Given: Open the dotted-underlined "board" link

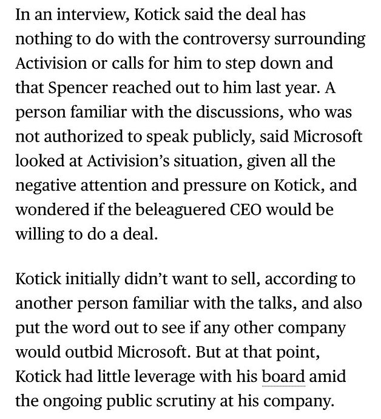Looking at the screenshot, I should click(283, 376).
